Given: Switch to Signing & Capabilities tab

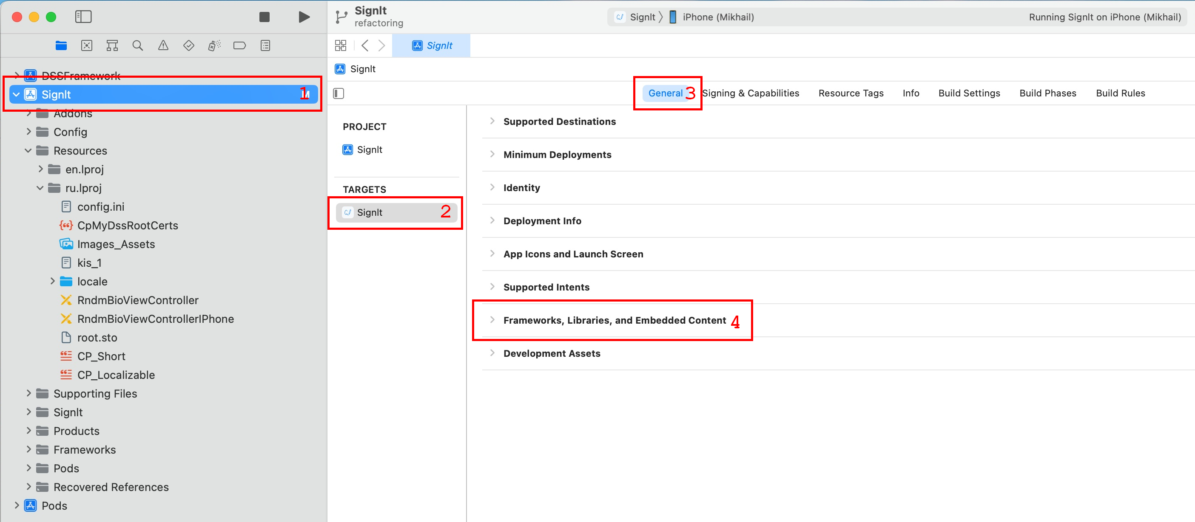Looking at the screenshot, I should coord(750,93).
